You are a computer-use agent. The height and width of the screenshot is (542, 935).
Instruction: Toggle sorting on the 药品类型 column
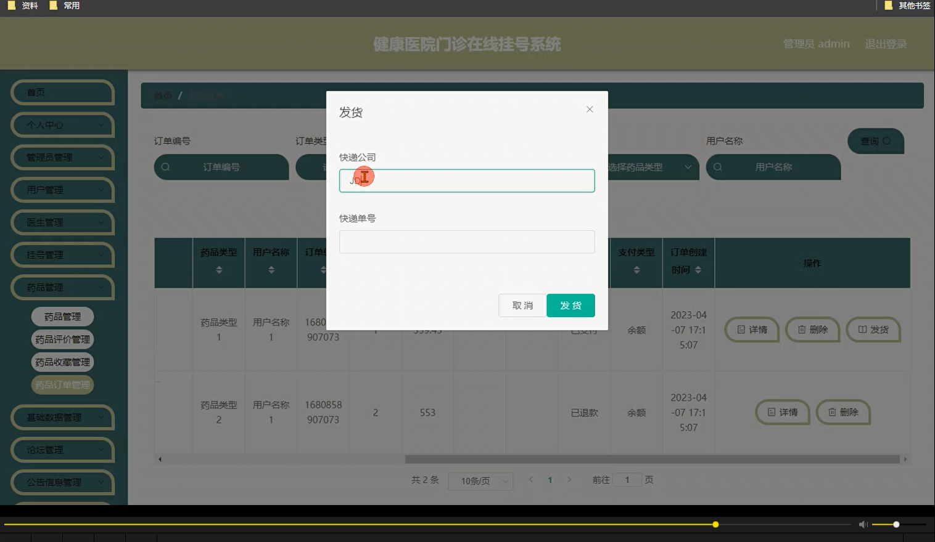coord(218,269)
